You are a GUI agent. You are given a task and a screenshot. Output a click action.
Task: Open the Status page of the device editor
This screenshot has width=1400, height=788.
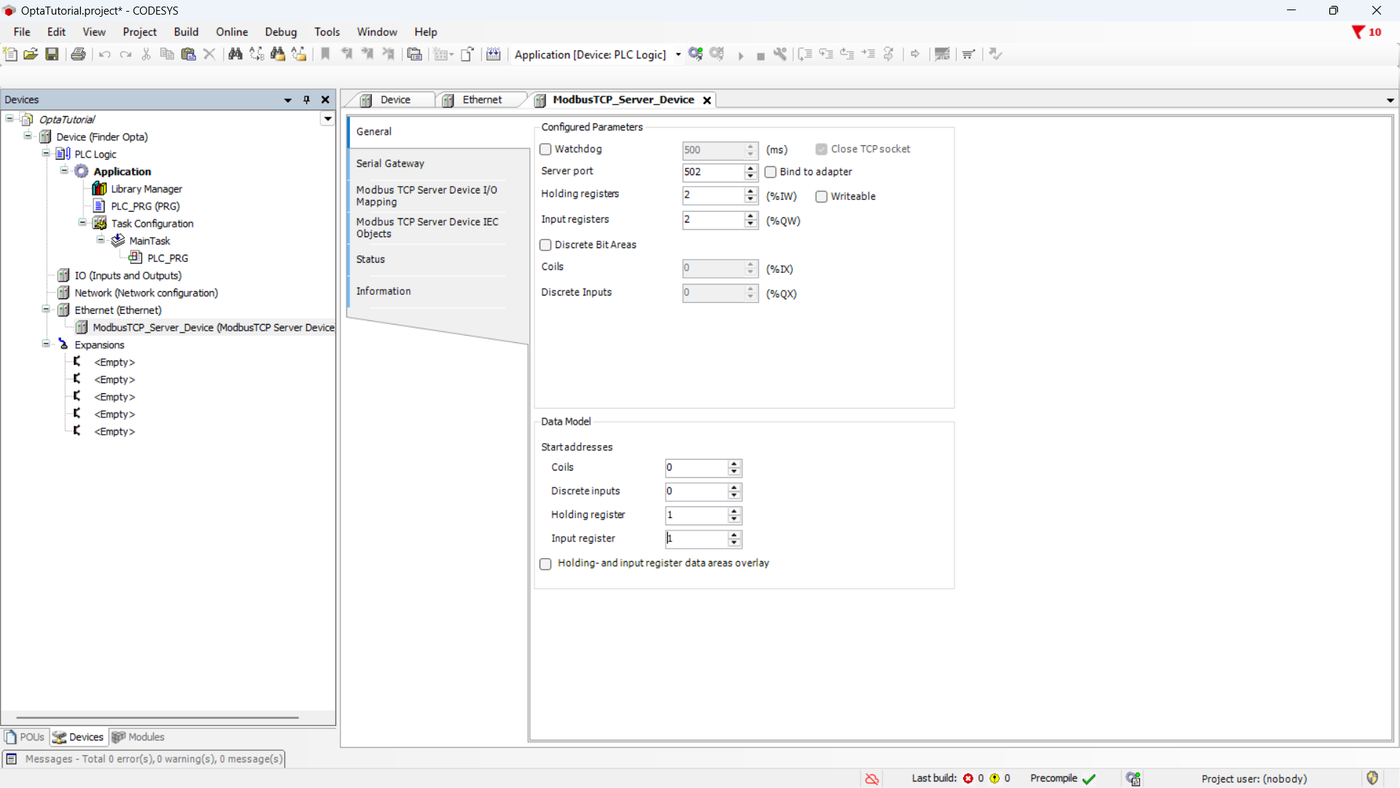coord(370,259)
